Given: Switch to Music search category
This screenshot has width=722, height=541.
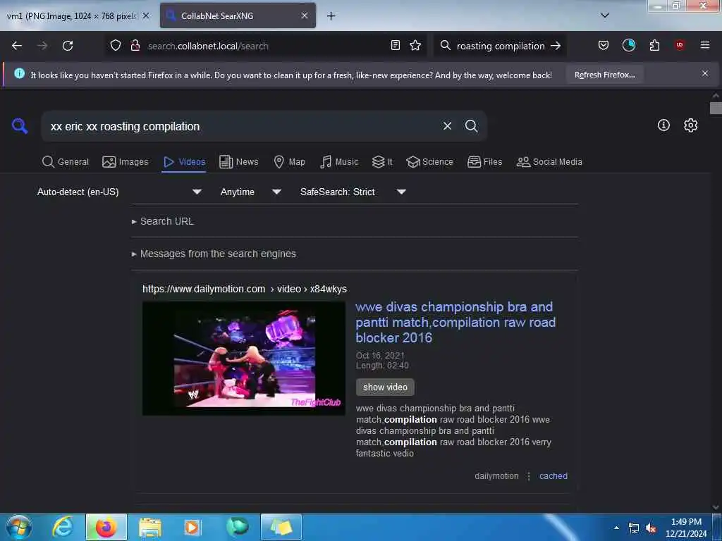Looking at the screenshot, I should tap(339, 162).
